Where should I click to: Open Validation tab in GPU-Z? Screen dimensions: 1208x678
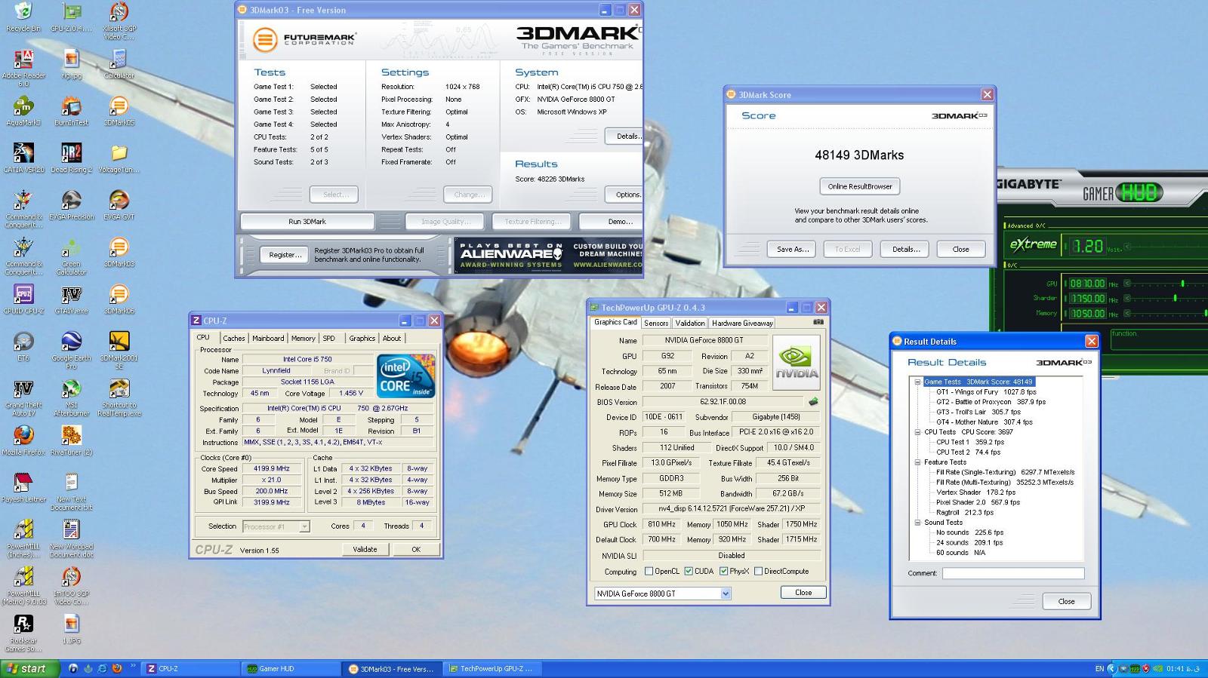point(690,323)
